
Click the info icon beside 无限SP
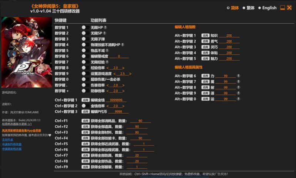click(x=105, y=33)
